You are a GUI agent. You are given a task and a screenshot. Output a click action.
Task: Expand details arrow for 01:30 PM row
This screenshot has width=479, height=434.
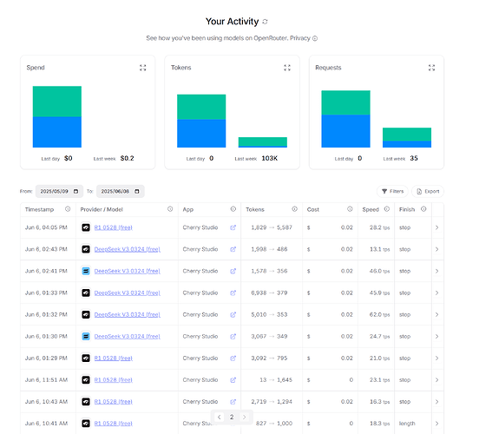click(x=436, y=336)
